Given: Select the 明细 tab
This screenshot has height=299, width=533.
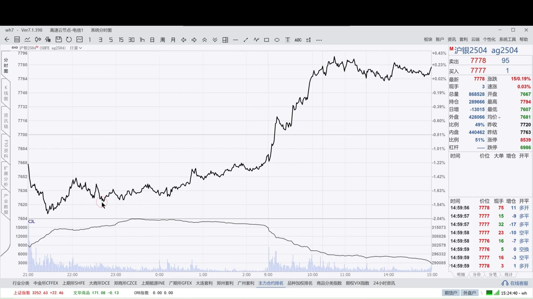Looking at the screenshot, I should 461,274.
